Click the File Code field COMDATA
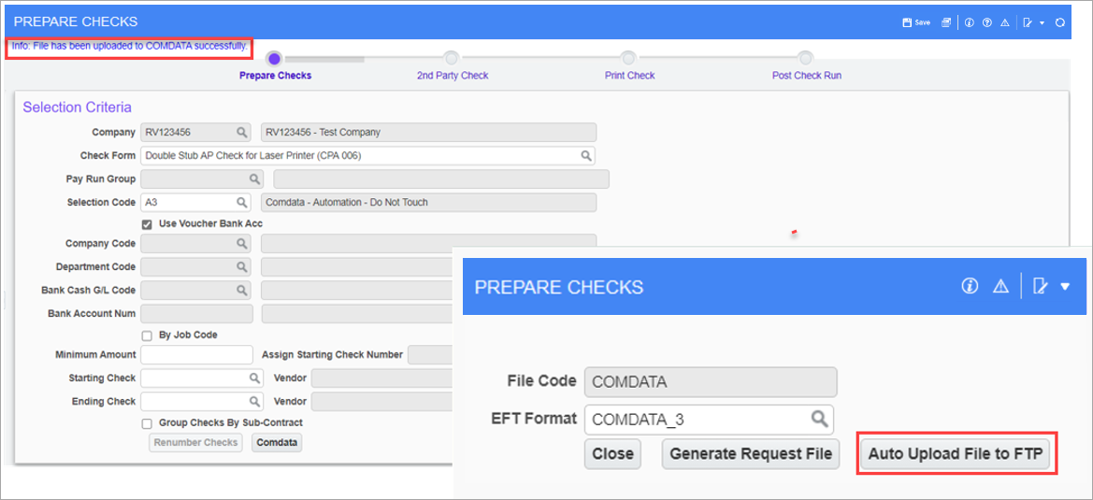The height and width of the screenshot is (500, 1093). pos(711,382)
